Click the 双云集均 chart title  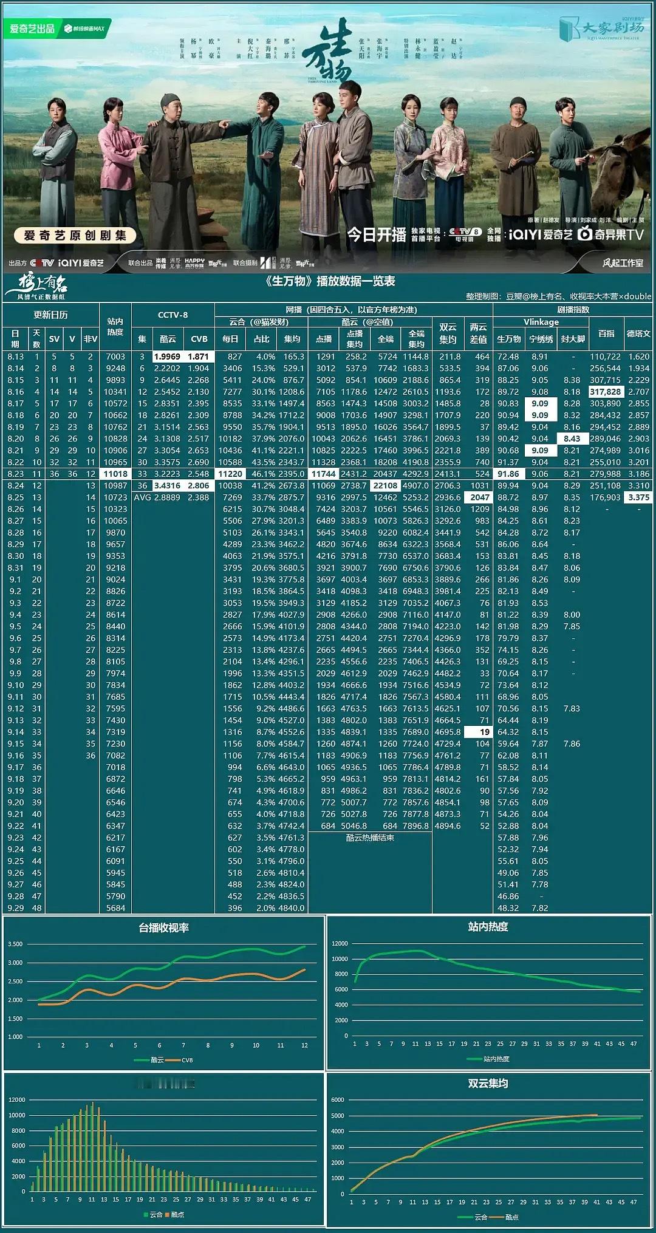(x=488, y=1083)
